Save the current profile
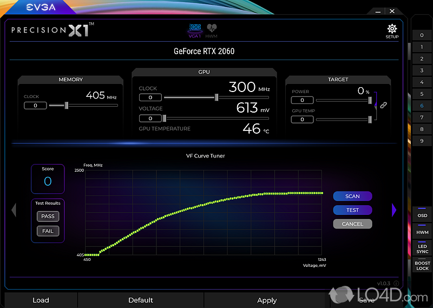 tap(366, 300)
